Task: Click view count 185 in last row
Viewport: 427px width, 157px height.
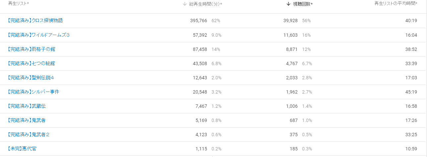Action: (294, 149)
